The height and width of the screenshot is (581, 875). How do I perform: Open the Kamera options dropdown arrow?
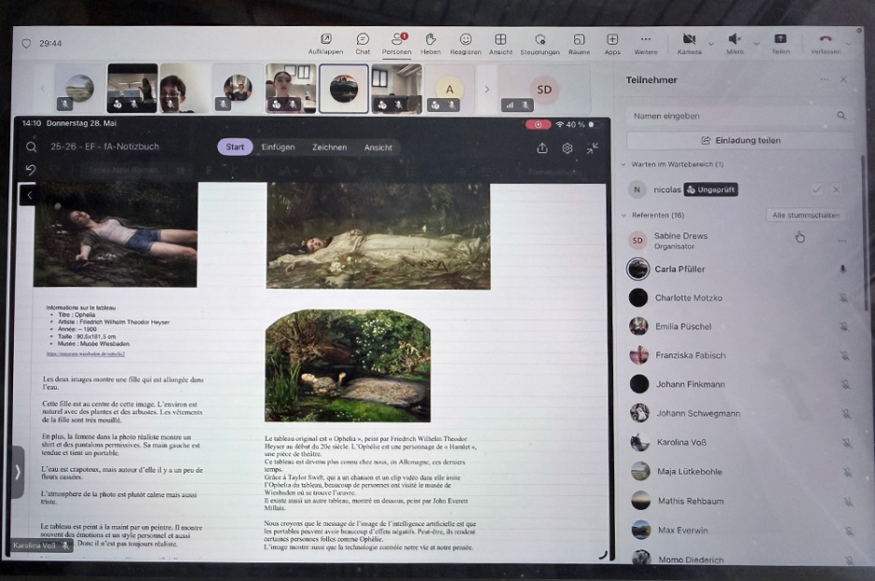tap(710, 44)
